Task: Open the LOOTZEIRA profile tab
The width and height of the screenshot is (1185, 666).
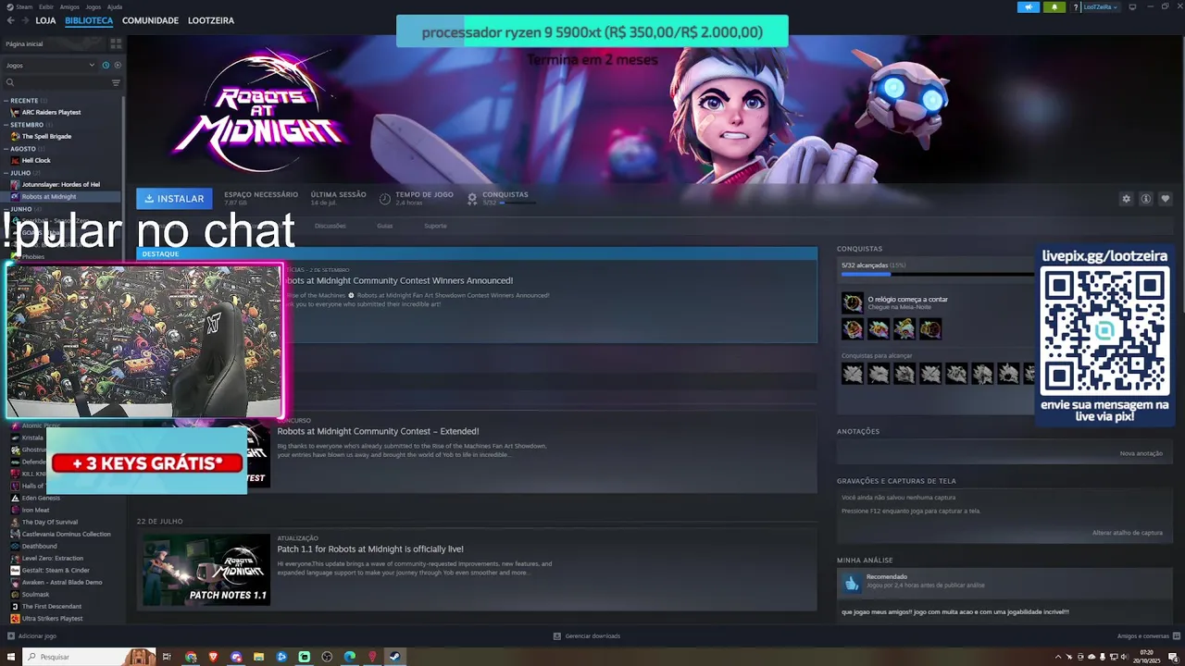Action: 211,20
